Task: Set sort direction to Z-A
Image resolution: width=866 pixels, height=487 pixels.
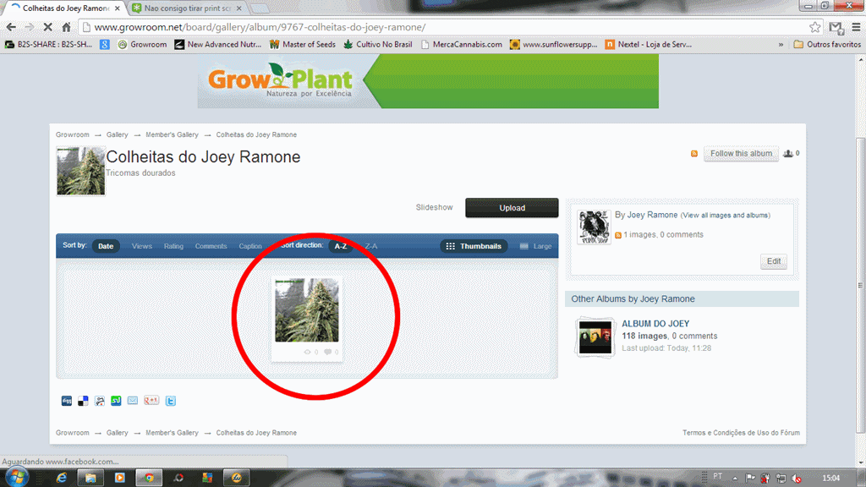Action: point(371,246)
